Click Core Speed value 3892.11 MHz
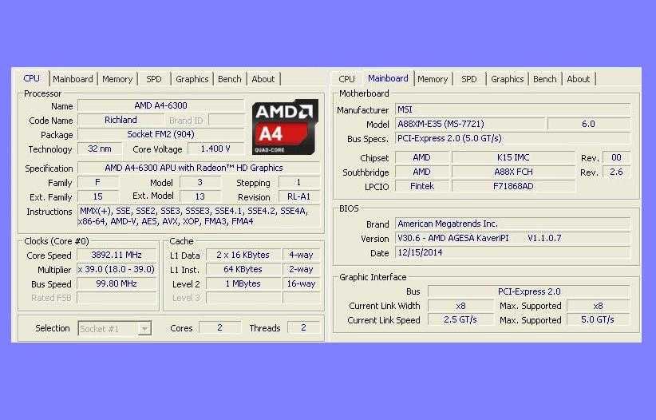This screenshot has width=656, height=420. (117, 255)
